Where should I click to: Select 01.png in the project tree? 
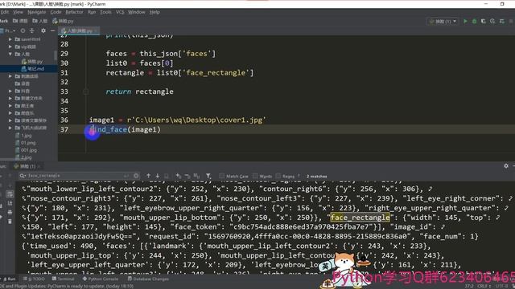click(x=25, y=143)
